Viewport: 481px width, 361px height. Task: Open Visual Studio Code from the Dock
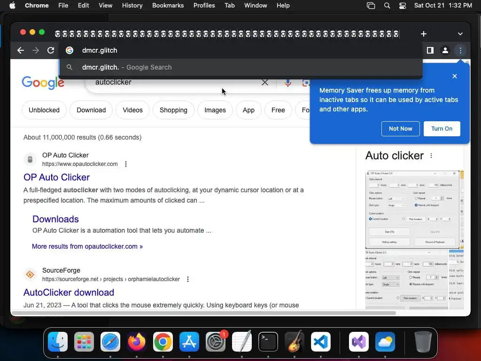pos(321,342)
